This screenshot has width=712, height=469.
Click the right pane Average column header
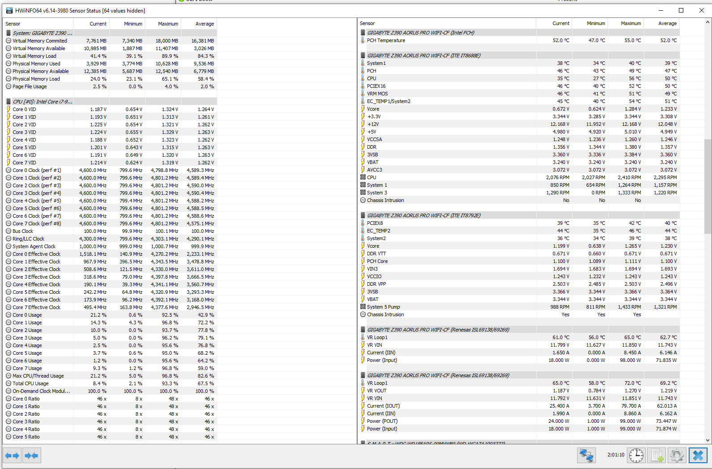[x=662, y=23]
